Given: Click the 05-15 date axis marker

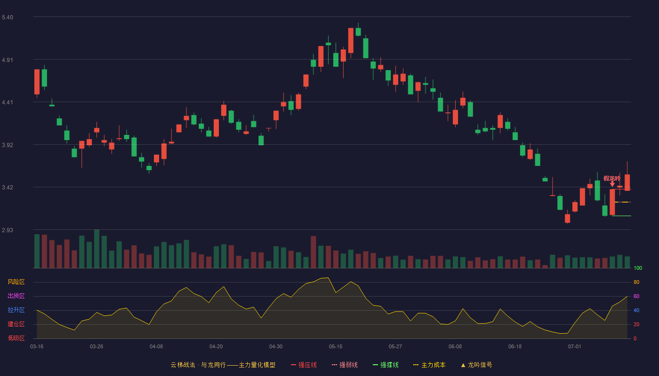Looking at the screenshot, I should coord(336,346).
